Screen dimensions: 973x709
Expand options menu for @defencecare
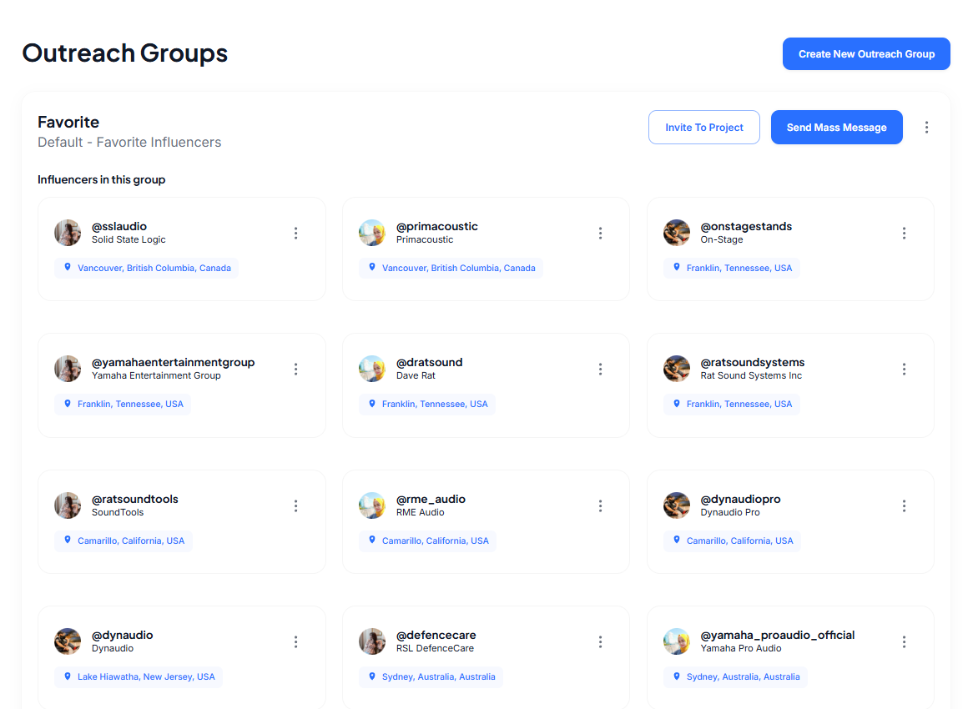pyautogui.click(x=600, y=642)
